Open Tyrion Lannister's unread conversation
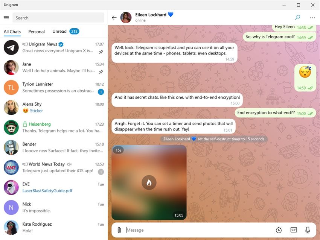Image resolution: width=320 pixels, height=240 pixels. 53,88
